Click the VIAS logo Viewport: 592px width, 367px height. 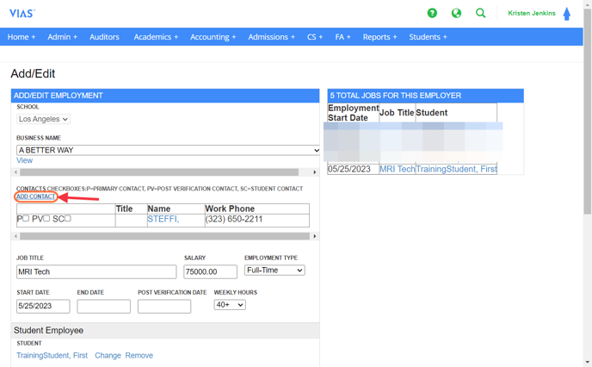pyautogui.click(x=22, y=13)
